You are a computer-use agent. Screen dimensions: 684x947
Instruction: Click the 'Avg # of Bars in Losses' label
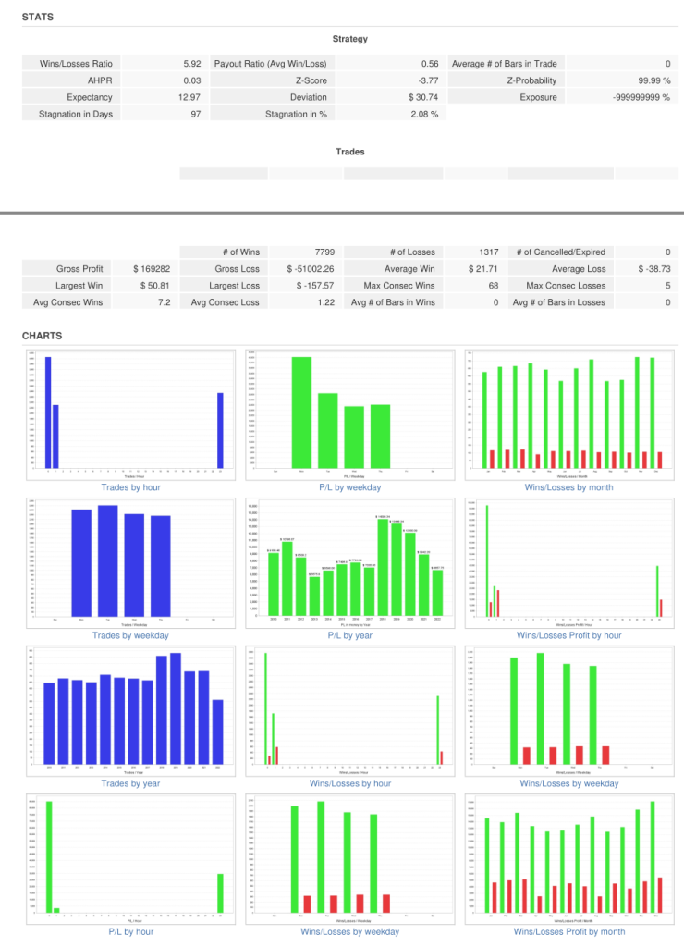pos(559,302)
